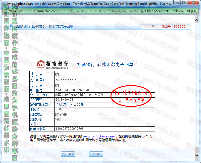Click the 打印回单 button
This screenshot has height=163, width=201.
tap(68, 154)
